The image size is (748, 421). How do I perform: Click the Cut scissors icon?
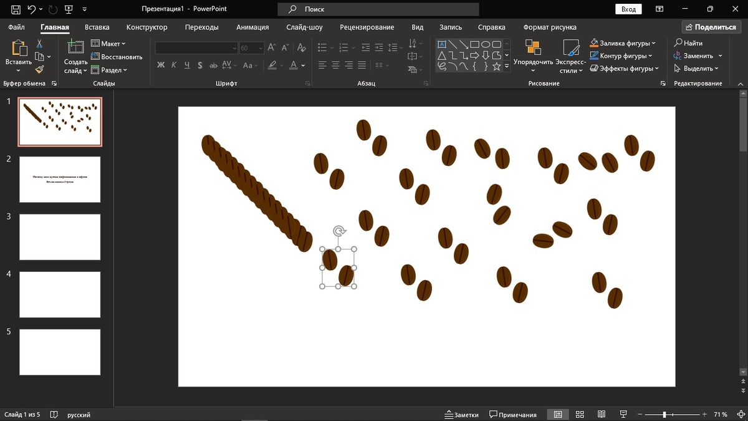[x=39, y=44]
